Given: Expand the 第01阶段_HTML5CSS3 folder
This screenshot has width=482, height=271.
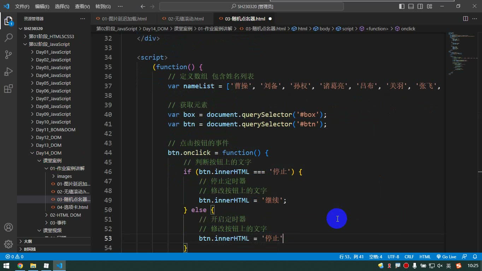Looking at the screenshot, I should tap(54, 36).
